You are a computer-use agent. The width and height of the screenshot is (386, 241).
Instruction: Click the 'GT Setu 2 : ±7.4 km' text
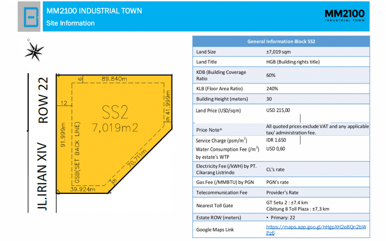(x=287, y=203)
